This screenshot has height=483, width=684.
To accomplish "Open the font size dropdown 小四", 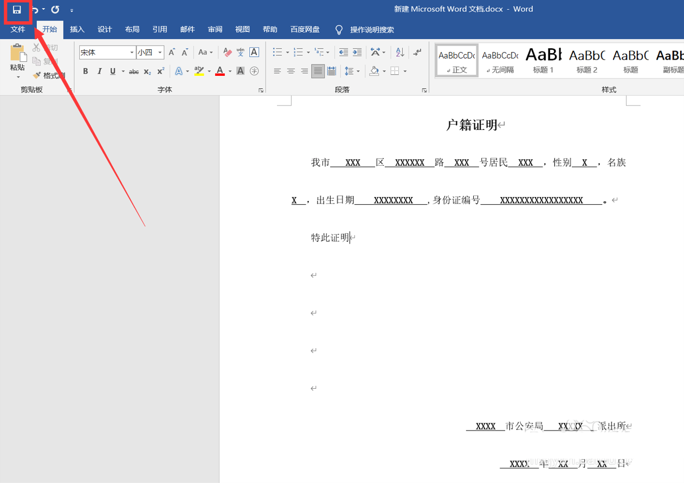I will [160, 53].
